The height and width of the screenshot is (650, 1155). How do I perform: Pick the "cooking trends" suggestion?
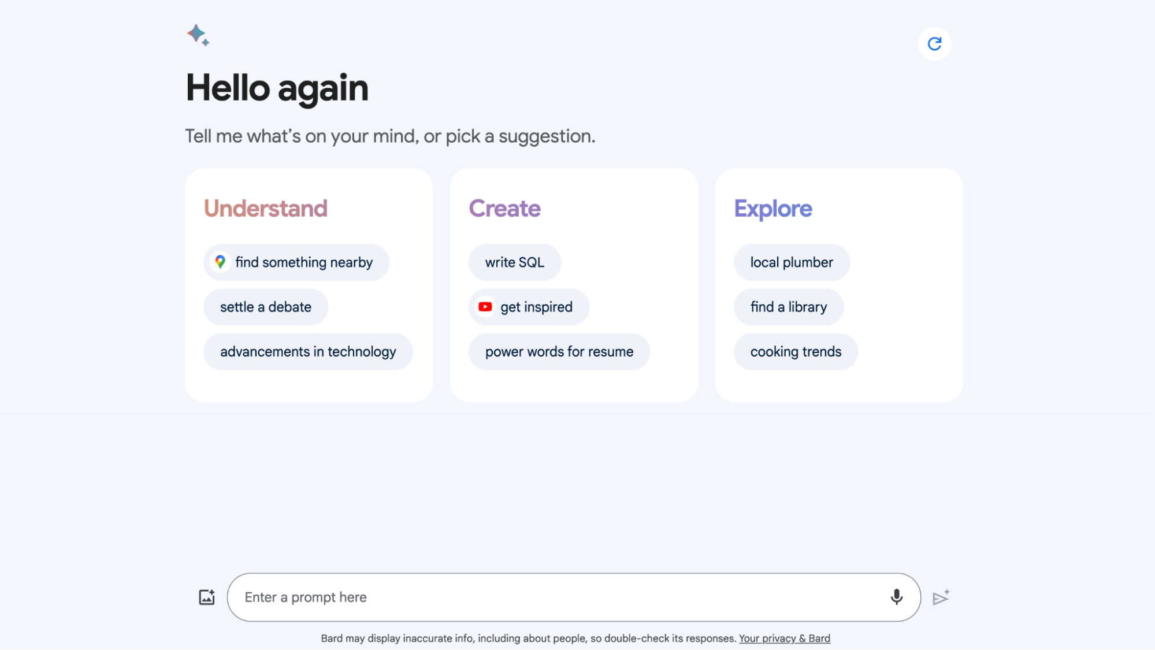click(x=796, y=352)
